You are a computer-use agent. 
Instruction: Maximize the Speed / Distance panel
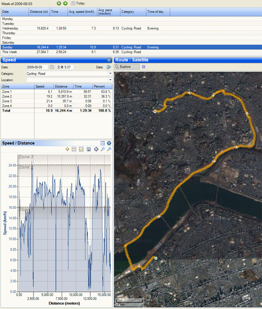(x=103, y=143)
